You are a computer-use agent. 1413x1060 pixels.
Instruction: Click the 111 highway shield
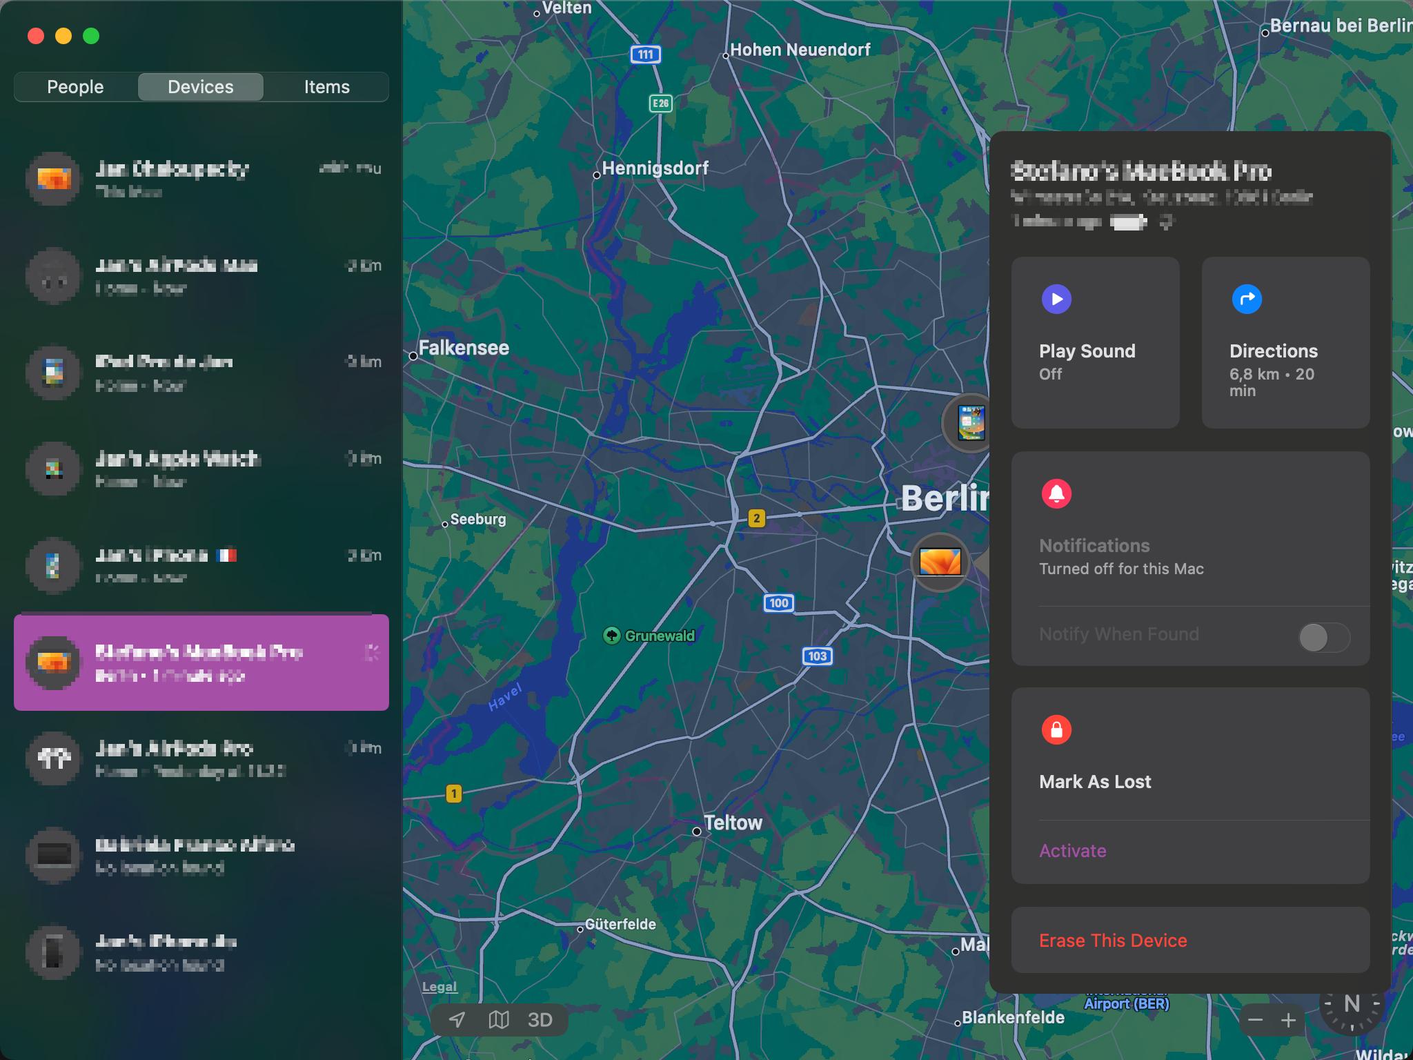point(645,55)
